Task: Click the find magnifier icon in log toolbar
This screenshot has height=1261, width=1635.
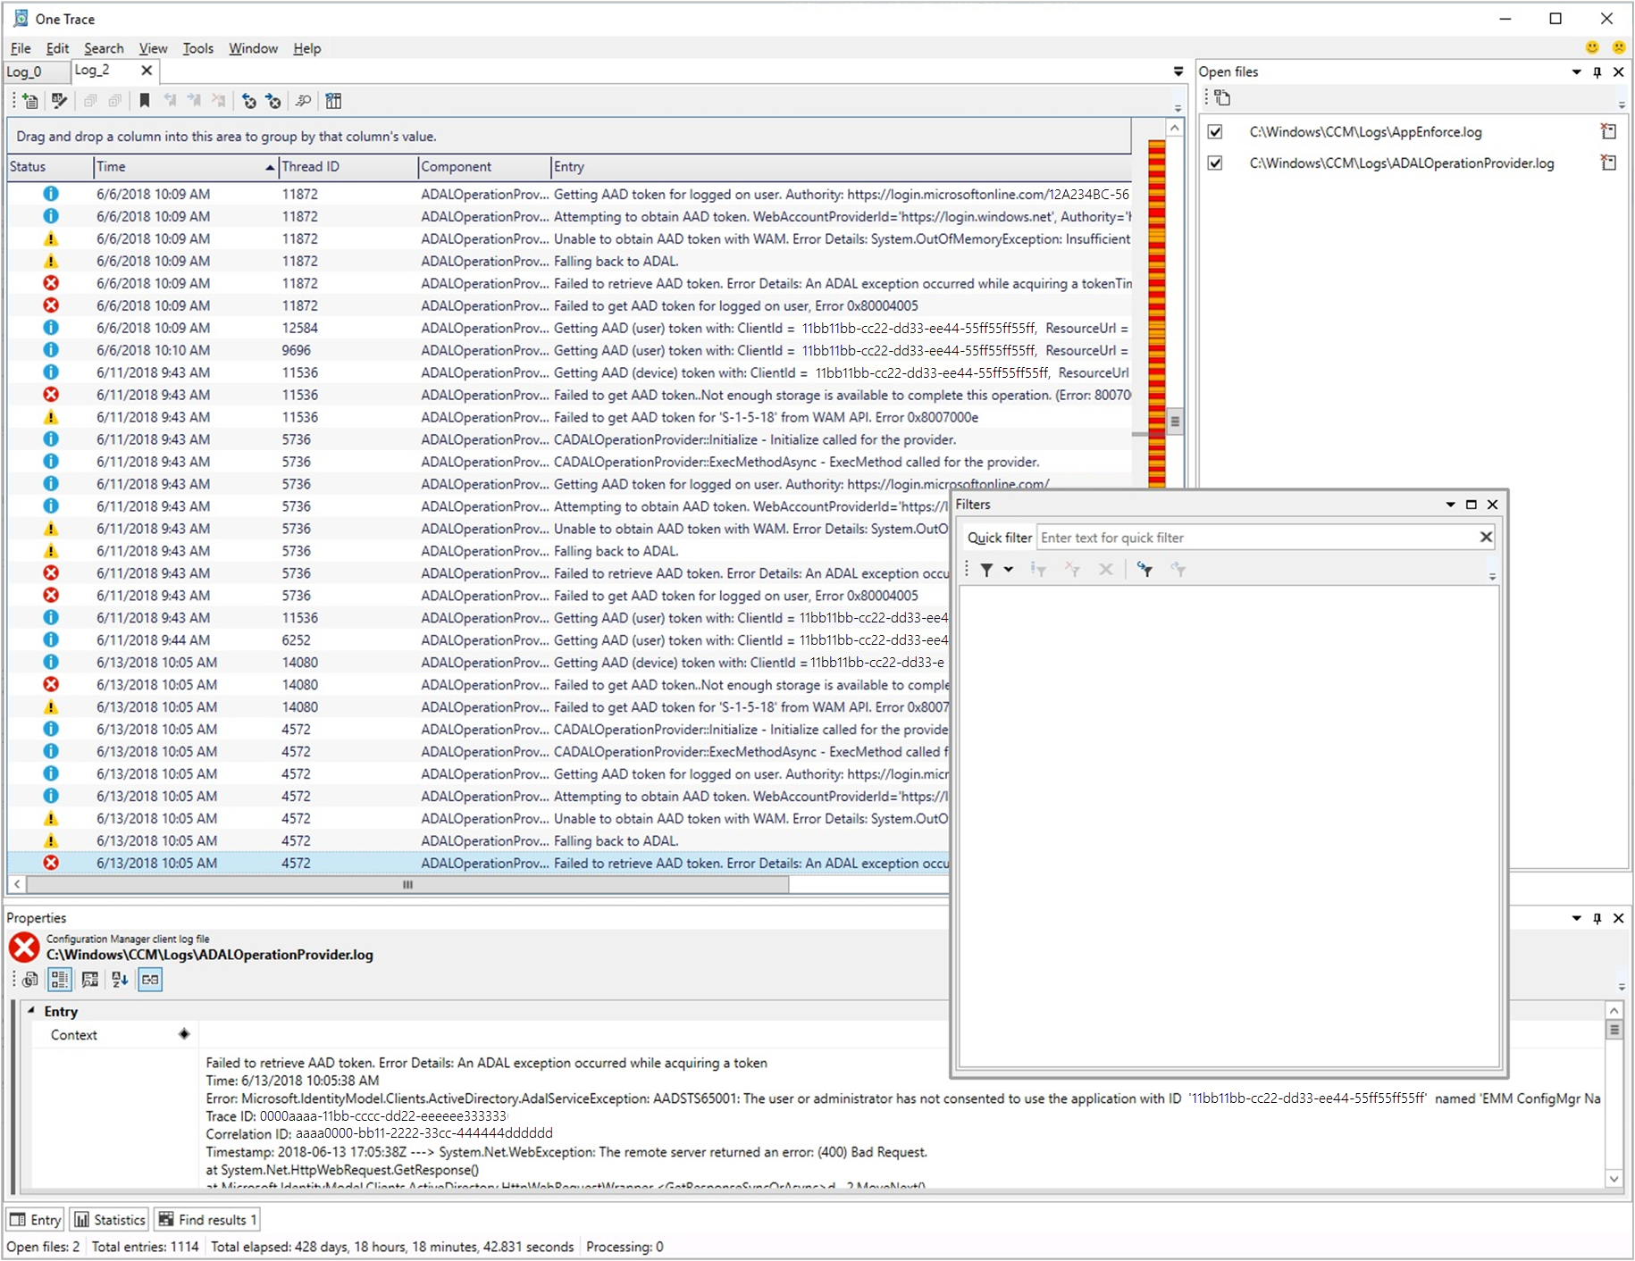Action: pyautogui.click(x=304, y=101)
